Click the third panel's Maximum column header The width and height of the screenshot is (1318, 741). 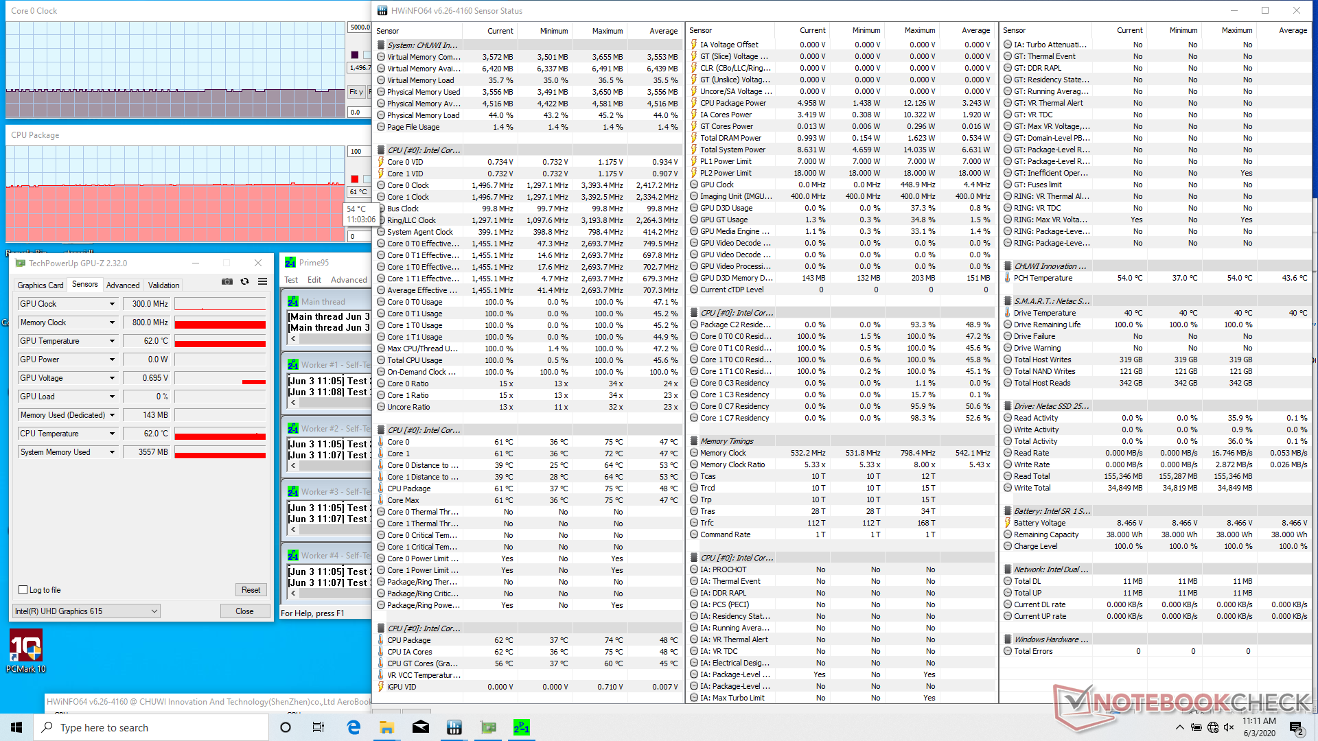point(1236,30)
